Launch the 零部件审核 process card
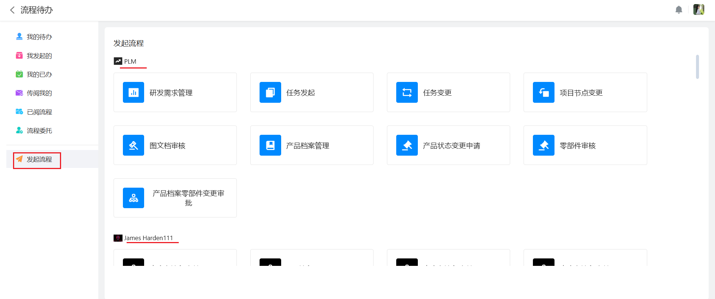Screen dimensions: 715x299 point(585,145)
